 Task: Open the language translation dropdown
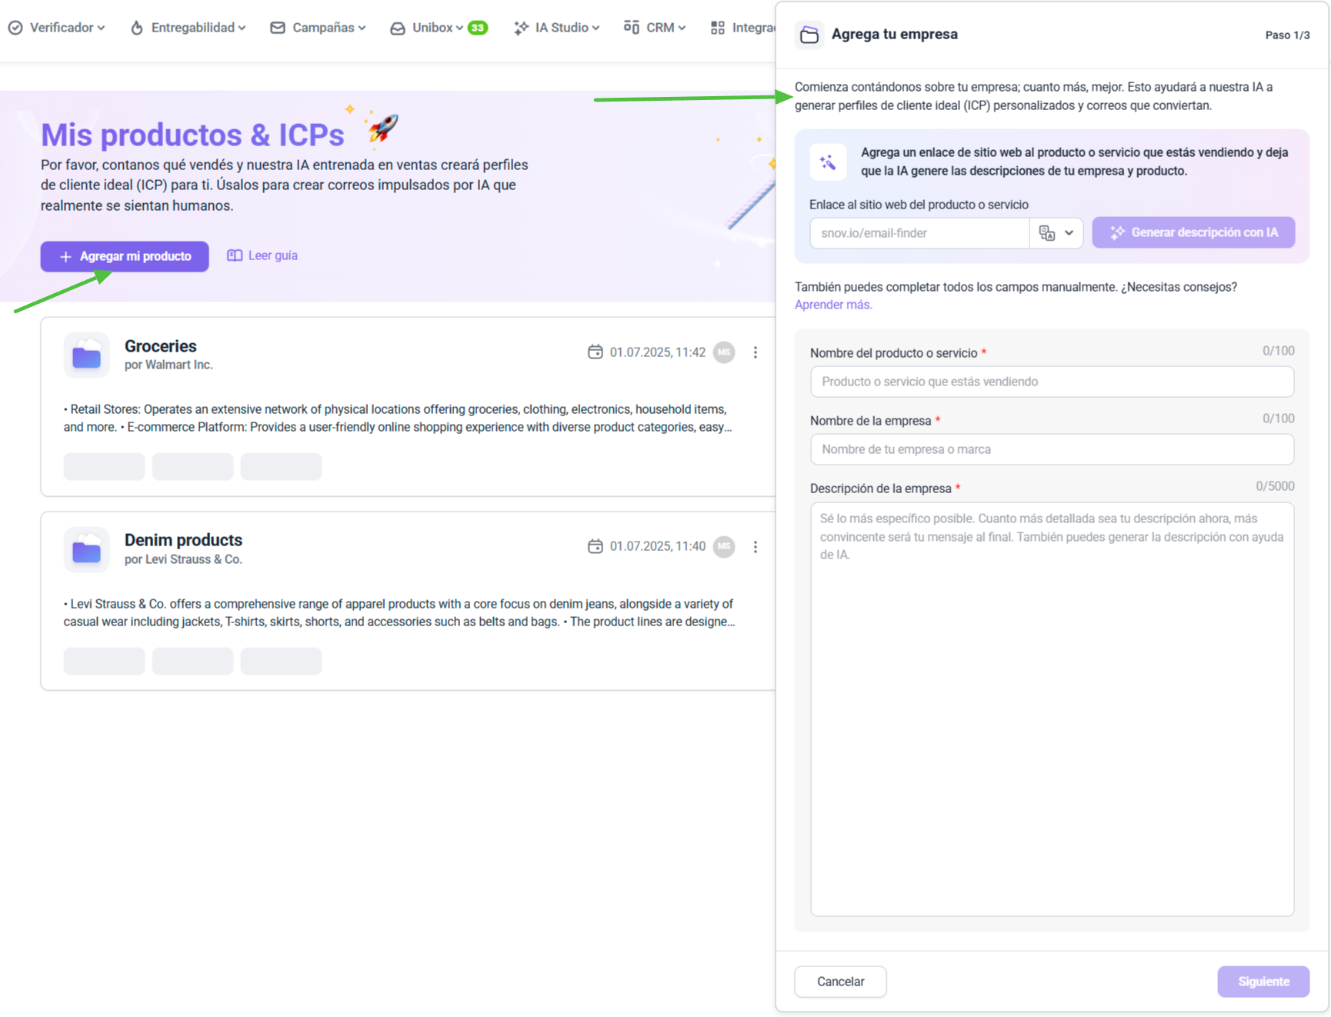[1056, 233]
